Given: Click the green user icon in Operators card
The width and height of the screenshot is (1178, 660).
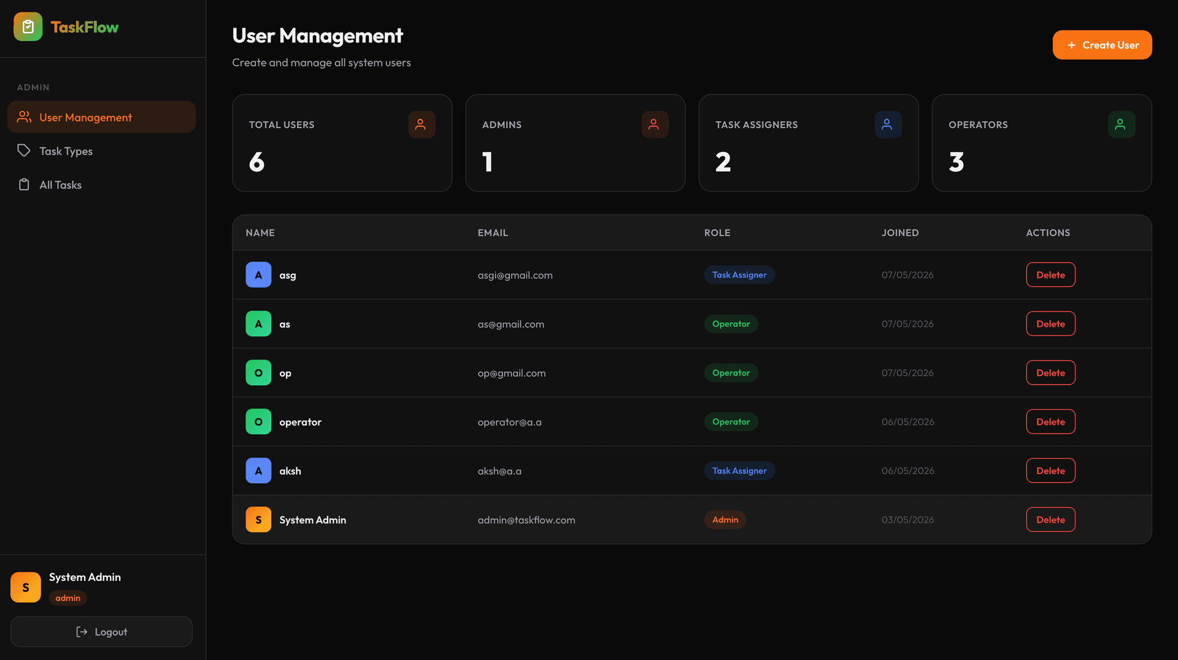Looking at the screenshot, I should (1120, 125).
